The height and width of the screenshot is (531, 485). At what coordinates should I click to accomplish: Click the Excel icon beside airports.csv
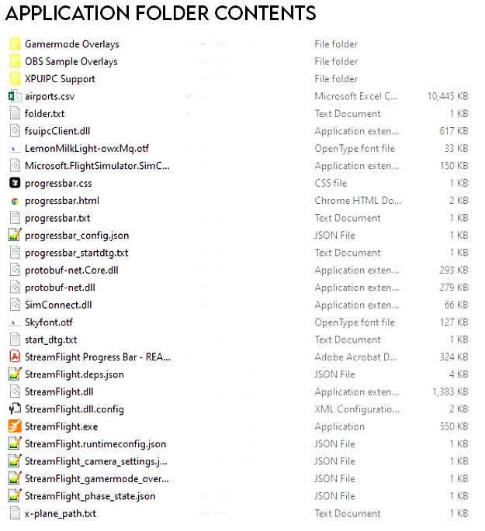pos(15,96)
